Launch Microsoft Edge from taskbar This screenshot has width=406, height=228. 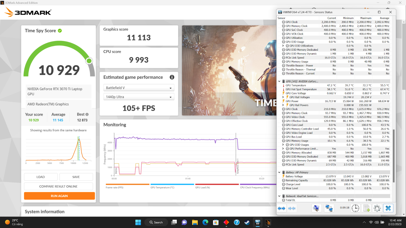point(205,222)
